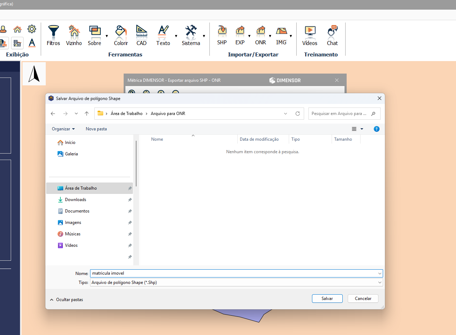
Task: Open the CAD ruler tool
Action: 142,35
